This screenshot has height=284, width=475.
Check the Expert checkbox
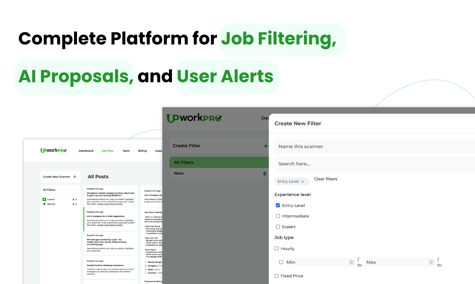pyautogui.click(x=278, y=227)
